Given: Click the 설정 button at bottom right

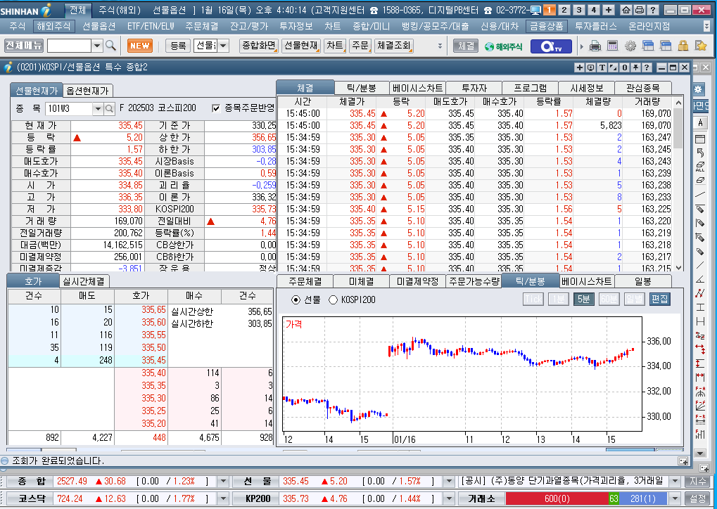Looking at the screenshot, I should [x=698, y=498].
